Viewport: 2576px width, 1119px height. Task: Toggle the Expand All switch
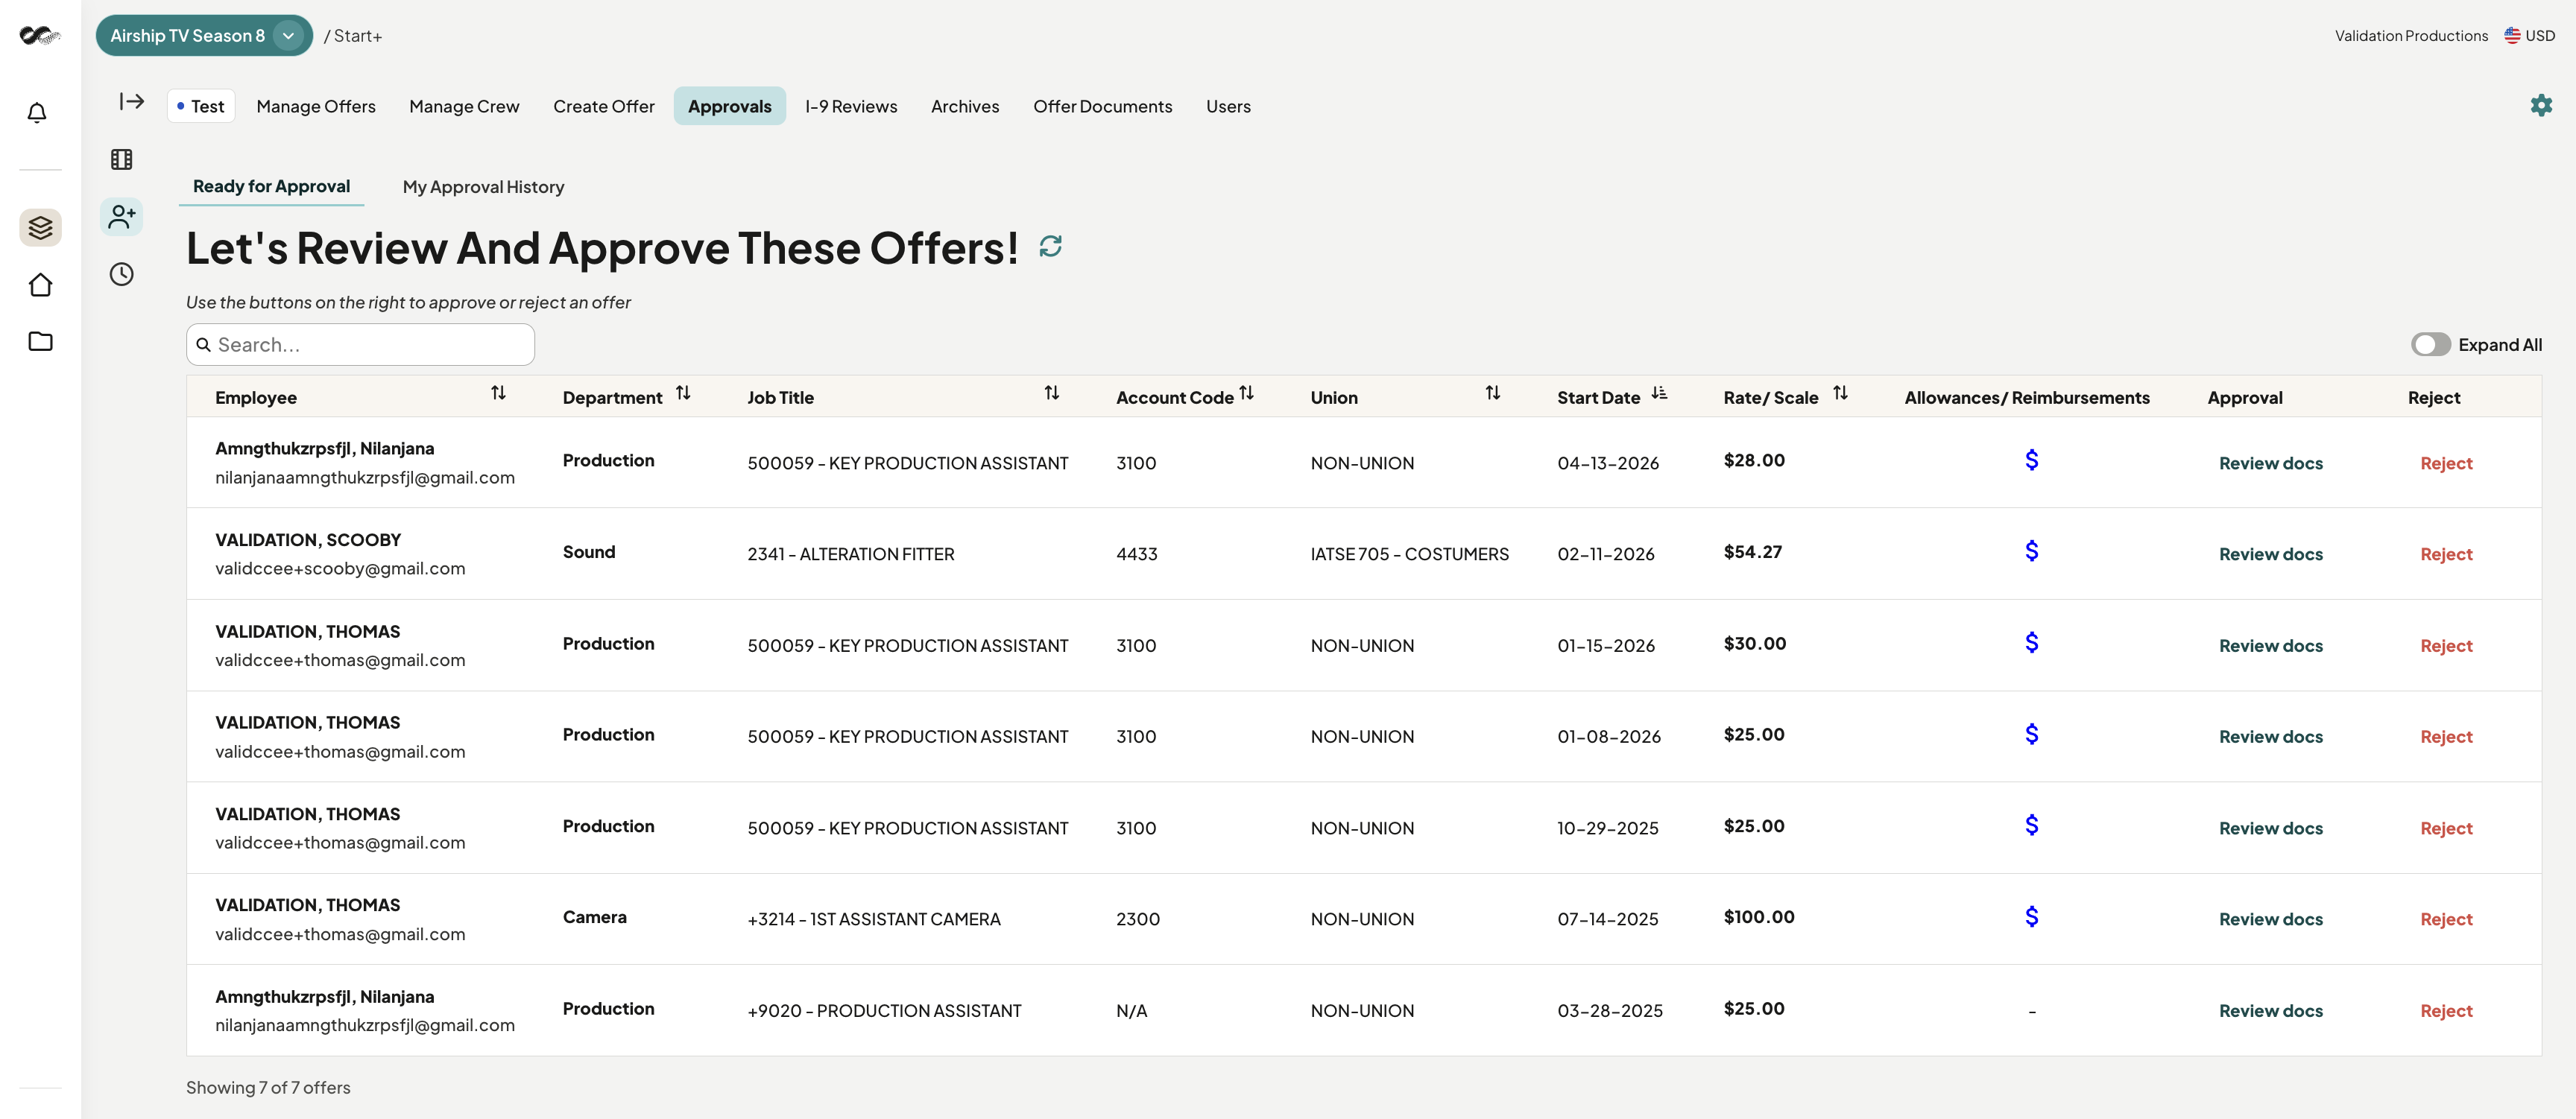[2430, 345]
